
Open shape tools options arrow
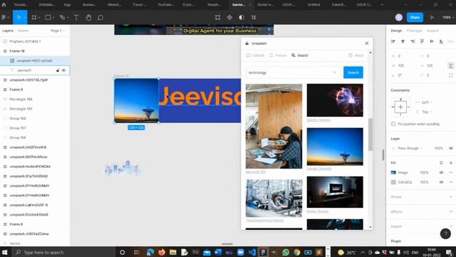pos(53,18)
